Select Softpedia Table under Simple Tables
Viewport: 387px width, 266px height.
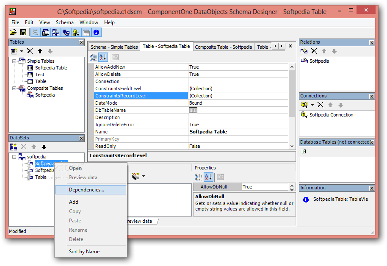click(x=51, y=68)
